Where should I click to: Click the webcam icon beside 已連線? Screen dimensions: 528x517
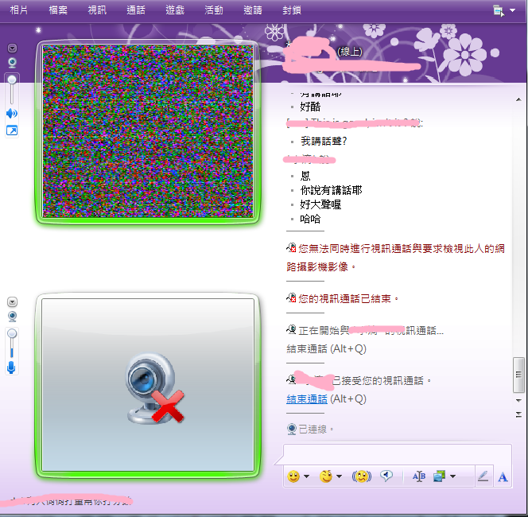click(x=292, y=429)
